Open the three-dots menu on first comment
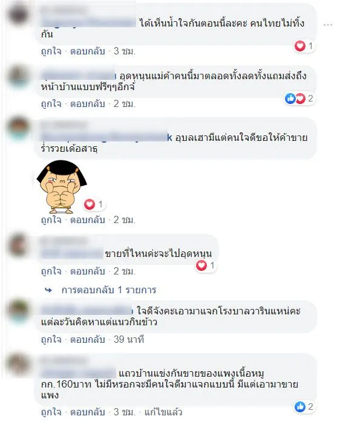This screenshot has height=425, width=340. pyautogui.click(x=327, y=25)
